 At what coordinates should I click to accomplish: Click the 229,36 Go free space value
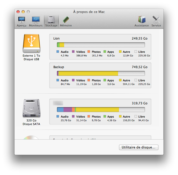tap(144, 56)
